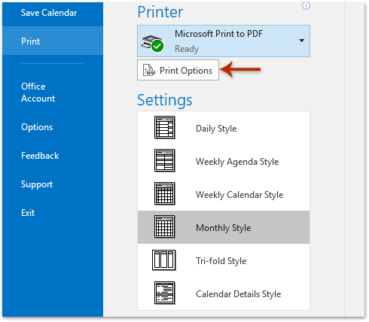This screenshot has height=322, width=369.
Task: Go to Office Account page
Action: [38, 93]
